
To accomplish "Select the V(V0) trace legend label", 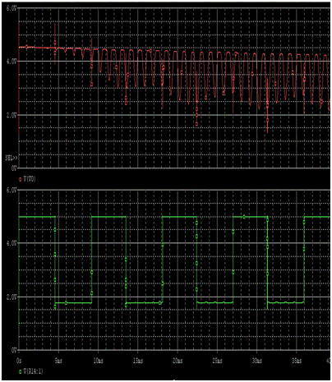I will [x=30, y=180].
